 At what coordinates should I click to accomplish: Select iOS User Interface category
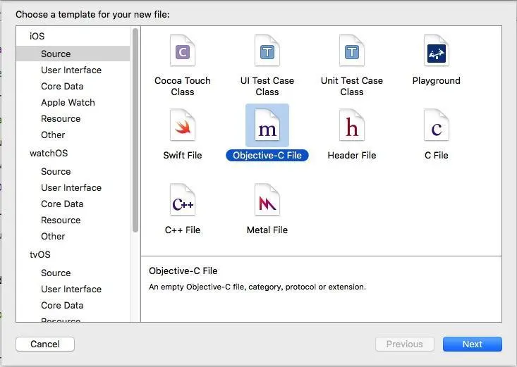pyautogui.click(x=71, y=70)
